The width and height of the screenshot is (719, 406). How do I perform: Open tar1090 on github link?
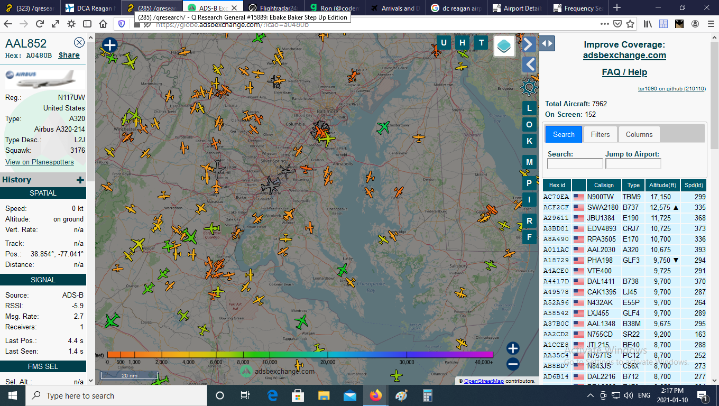point(671,89)
